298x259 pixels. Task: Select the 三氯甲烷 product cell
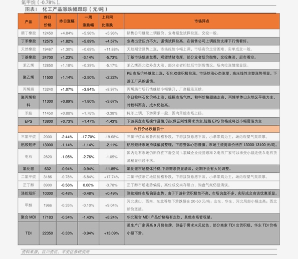[29, 137]
